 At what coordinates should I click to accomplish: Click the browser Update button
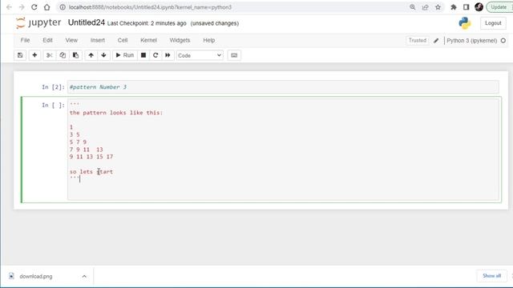(x=499, y=7)
